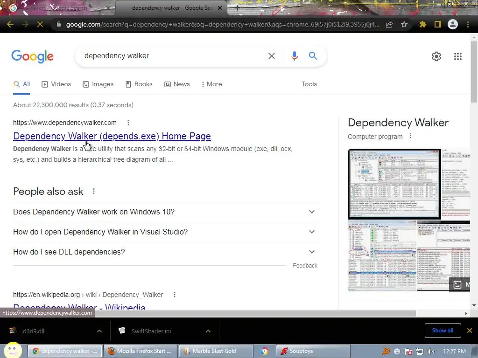
Task: Close the downloads bar
Action: 470,330
